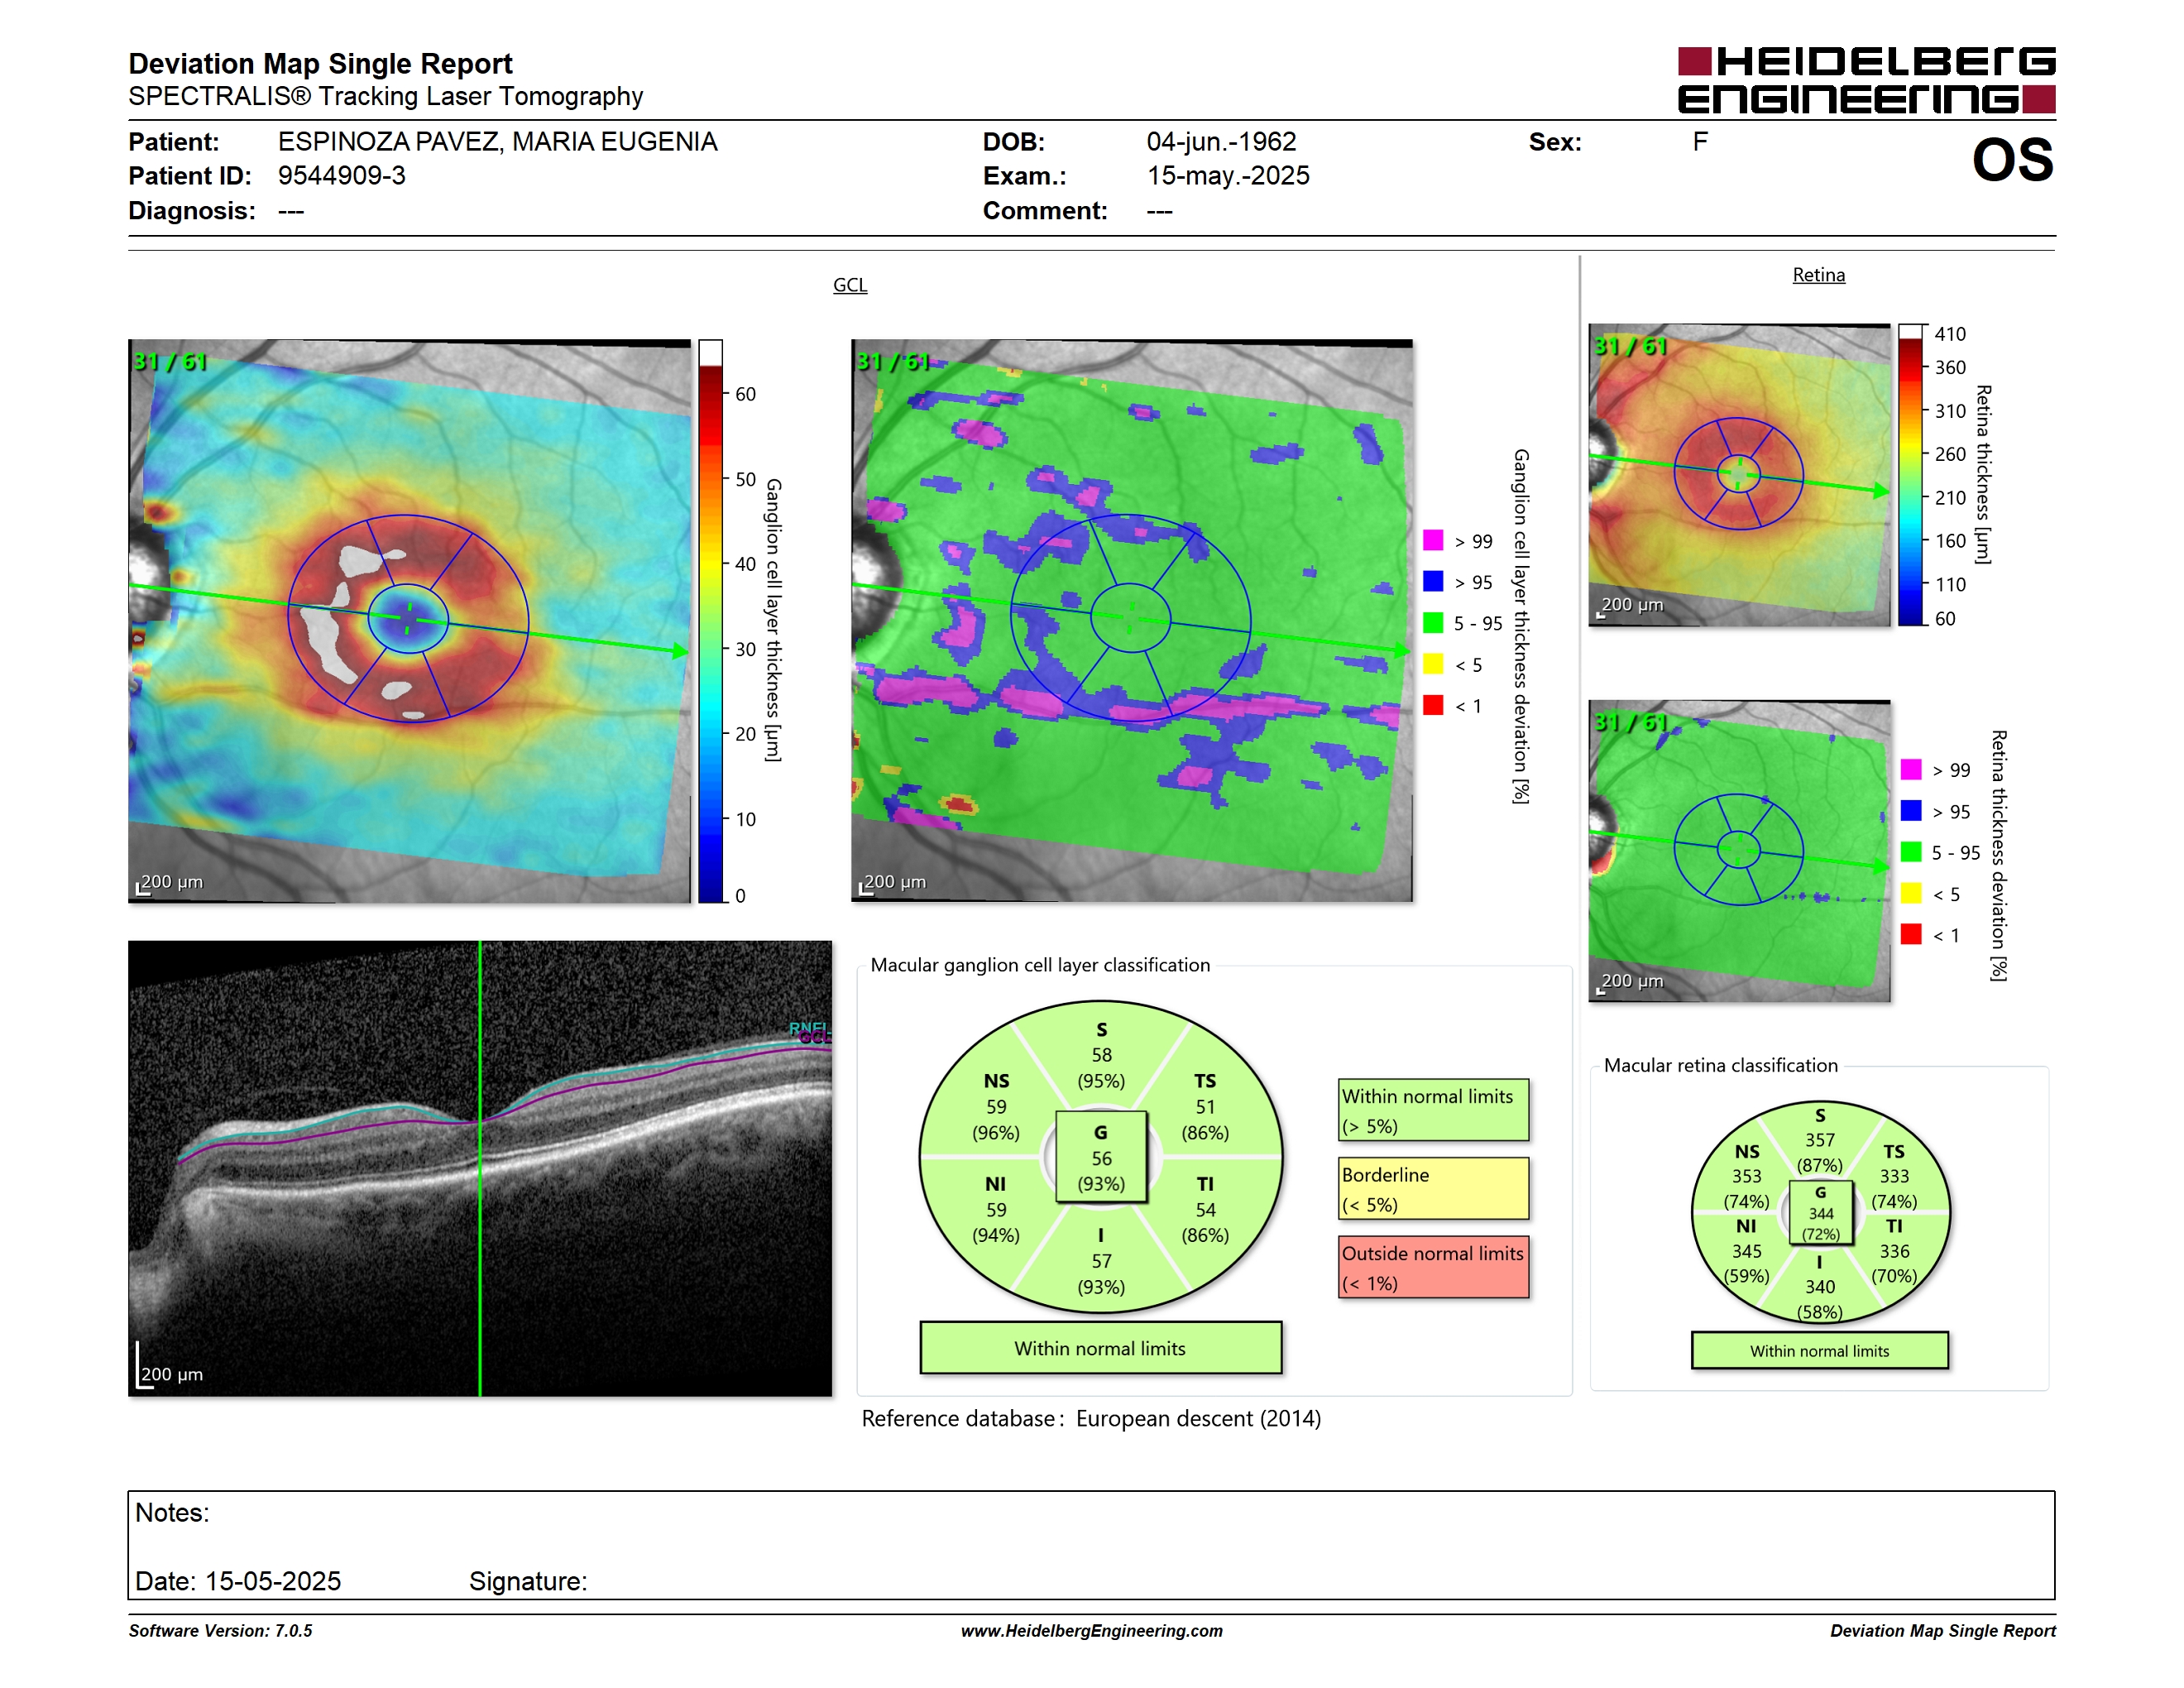2184x1688 pixels.
Task: Select the magenta >99 swatch in retina thickness deviation legend
Action: [1911, 769]
